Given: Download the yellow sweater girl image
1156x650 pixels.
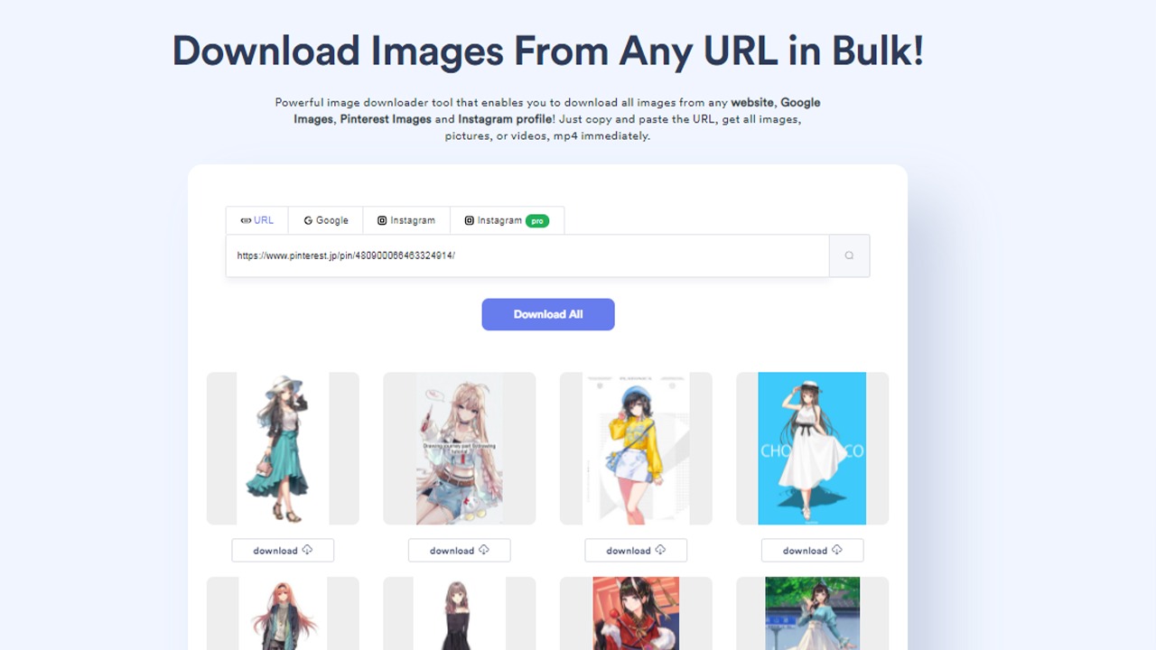Looking at the screenshot, I should click(636, 551).
